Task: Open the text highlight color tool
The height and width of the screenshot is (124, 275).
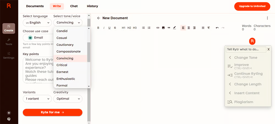Action: click(175, 28)
